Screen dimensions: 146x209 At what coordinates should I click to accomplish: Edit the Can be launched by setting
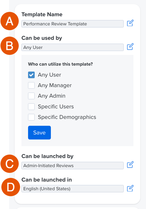point(130,165)
